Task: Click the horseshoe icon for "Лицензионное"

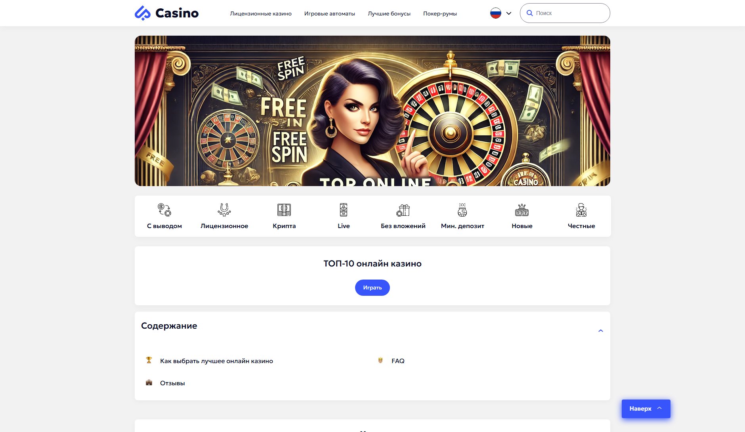Action: pos(224,210)
